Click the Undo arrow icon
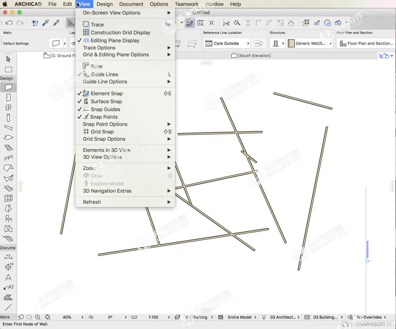The height and width of the screenshot is (329, 396). pos(9,23)
